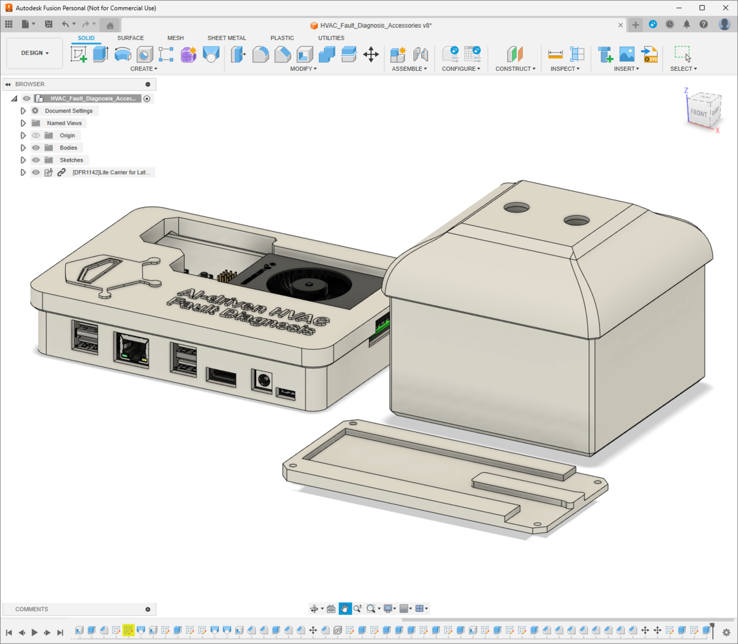The height and width of the screenshot is (644, 738).
Task: Expand the Bodies folder
Action: tap(23, 148)
